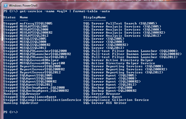Select the MSSQL$SQL2012 service name
186x119 pixels.
(x=33, y=48)
